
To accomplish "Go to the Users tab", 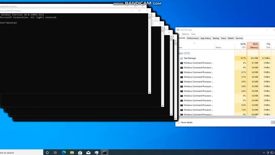I will [x=223, y=38].
